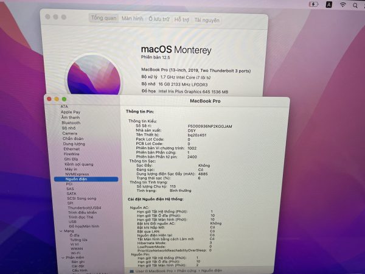Screen dimensions: 365x274
Task: Open the Màn hình tab
Action: point(132,19)
